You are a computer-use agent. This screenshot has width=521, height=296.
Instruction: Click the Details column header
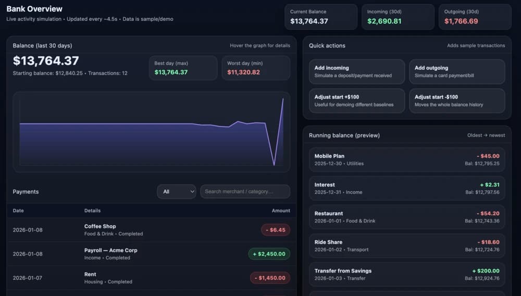tap(92, 211)
